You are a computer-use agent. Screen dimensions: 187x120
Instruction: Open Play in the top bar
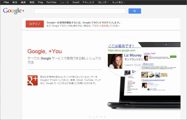(41, 2)
